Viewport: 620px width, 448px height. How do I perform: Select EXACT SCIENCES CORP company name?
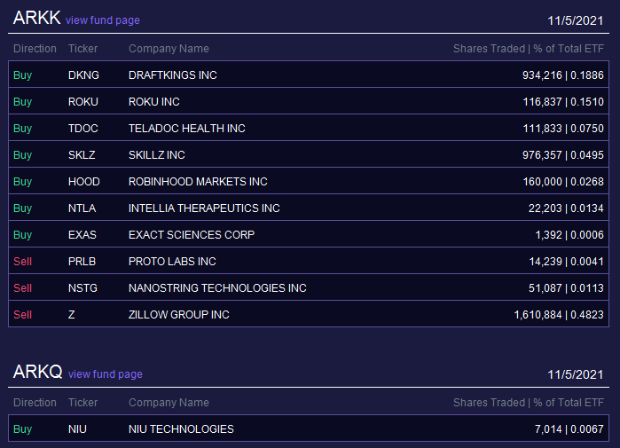coord(192,234)
